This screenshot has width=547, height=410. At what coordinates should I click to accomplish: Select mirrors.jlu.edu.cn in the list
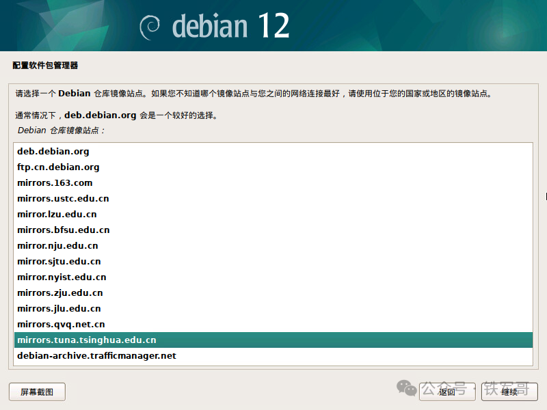click(x=273, y=308)
